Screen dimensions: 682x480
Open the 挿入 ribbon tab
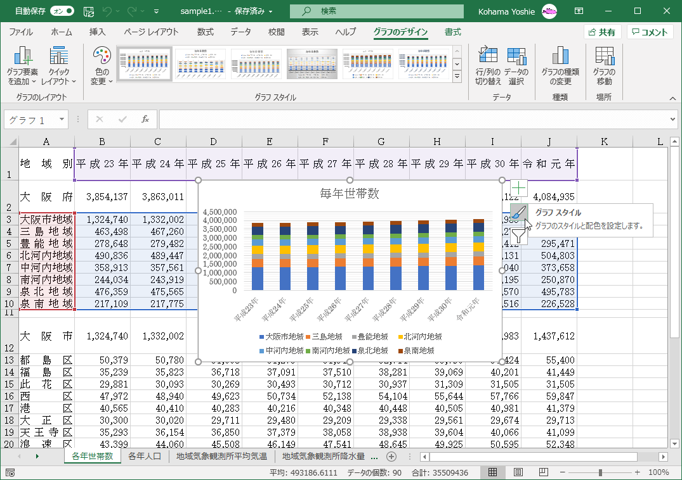pyautogui.click(x=97, y=32)
